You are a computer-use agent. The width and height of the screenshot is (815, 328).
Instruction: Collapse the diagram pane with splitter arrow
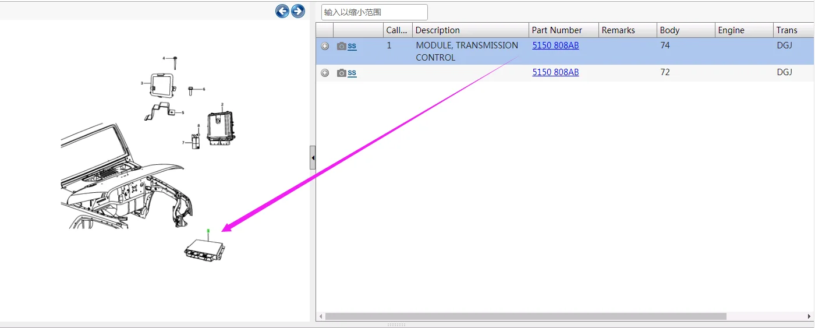313,158
